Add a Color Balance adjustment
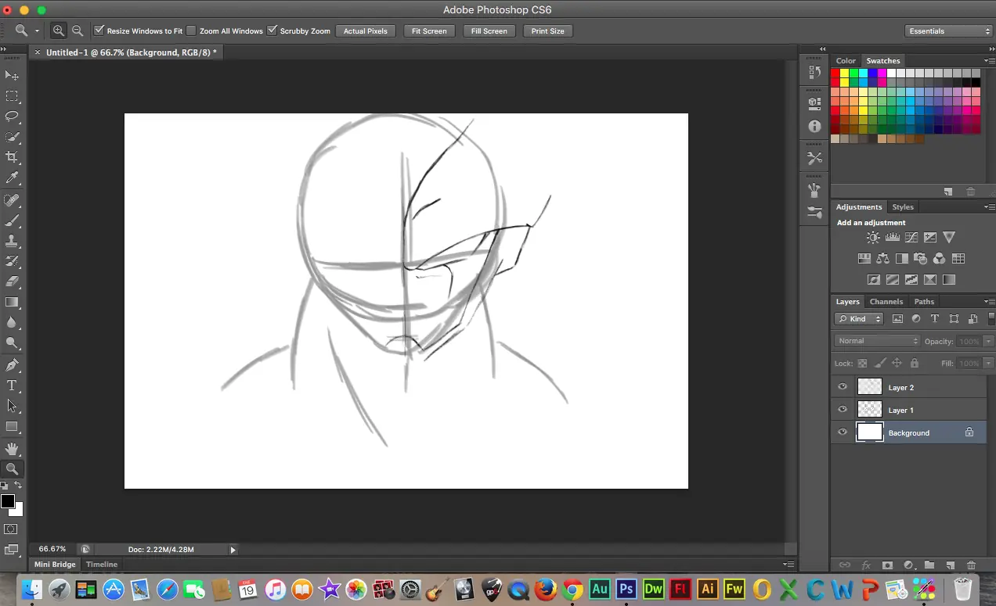Screen dimensions: 996x606 pos(883,259)
